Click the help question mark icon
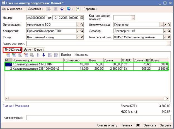 pyautogui.click(x=78, y=9)
